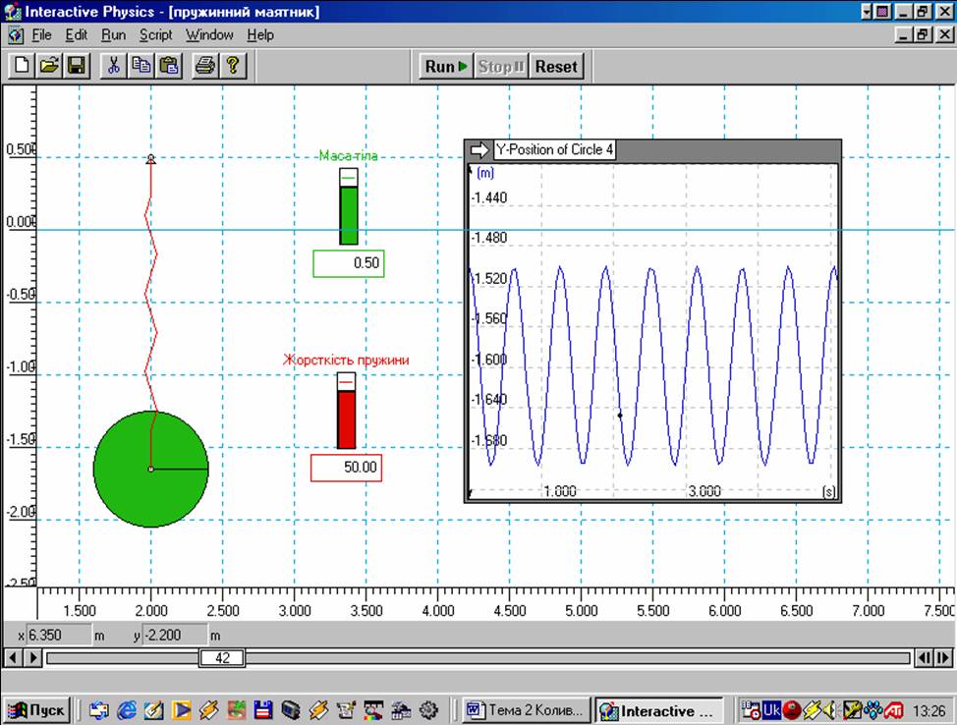957x725 pixels.
Task: Click the blue paw print tray icon
Action: [x=873, y=709]
